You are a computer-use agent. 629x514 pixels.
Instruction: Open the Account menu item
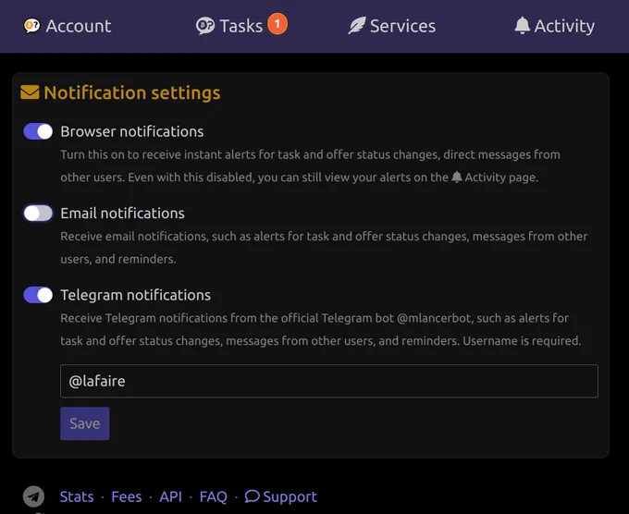[67, 26]
